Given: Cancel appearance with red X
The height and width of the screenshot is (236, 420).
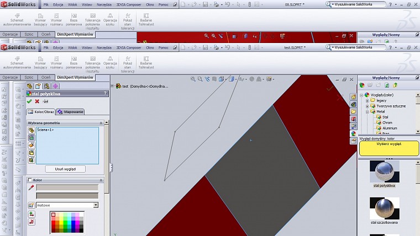Looking at the screenshot, I should point(37,101).
